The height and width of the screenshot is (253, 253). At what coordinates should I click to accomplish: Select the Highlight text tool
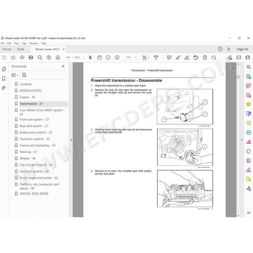pyautogui.click(x=178, y=57)
